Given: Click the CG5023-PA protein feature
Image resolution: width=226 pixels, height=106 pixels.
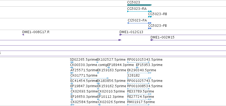Looking at the screenshot, I should click(139, 23).
